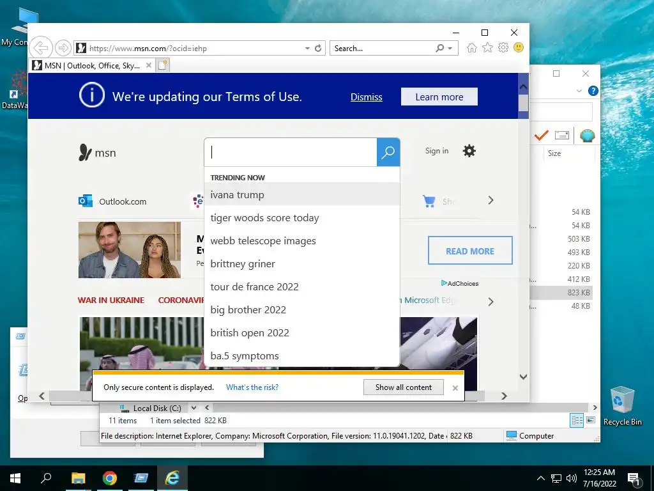The width and height of the screenshot is (654, 491).
Task: Open Windows Start menu
Action: click(x=15, y=478)
